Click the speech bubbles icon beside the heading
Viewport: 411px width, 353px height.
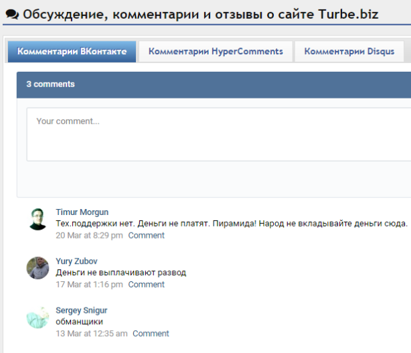point(12,15)
